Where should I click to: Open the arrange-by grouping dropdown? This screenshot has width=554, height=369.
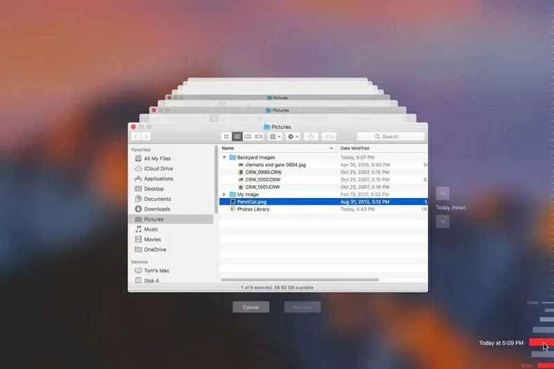pyautogui.click(x=275, y=136)
